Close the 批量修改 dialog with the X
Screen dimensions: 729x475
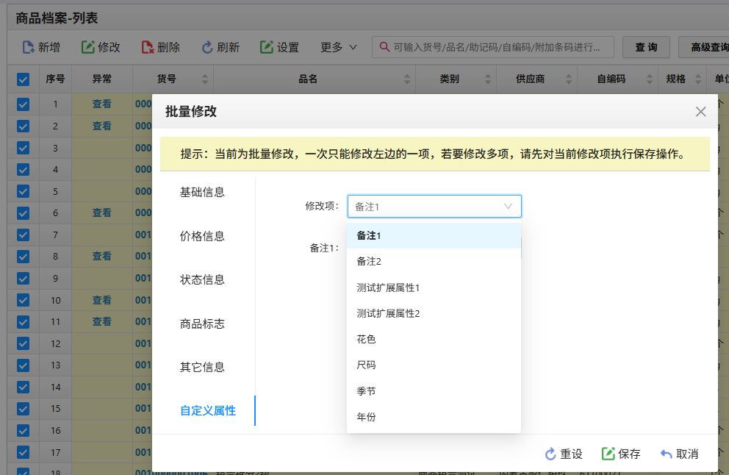(700, 112)
